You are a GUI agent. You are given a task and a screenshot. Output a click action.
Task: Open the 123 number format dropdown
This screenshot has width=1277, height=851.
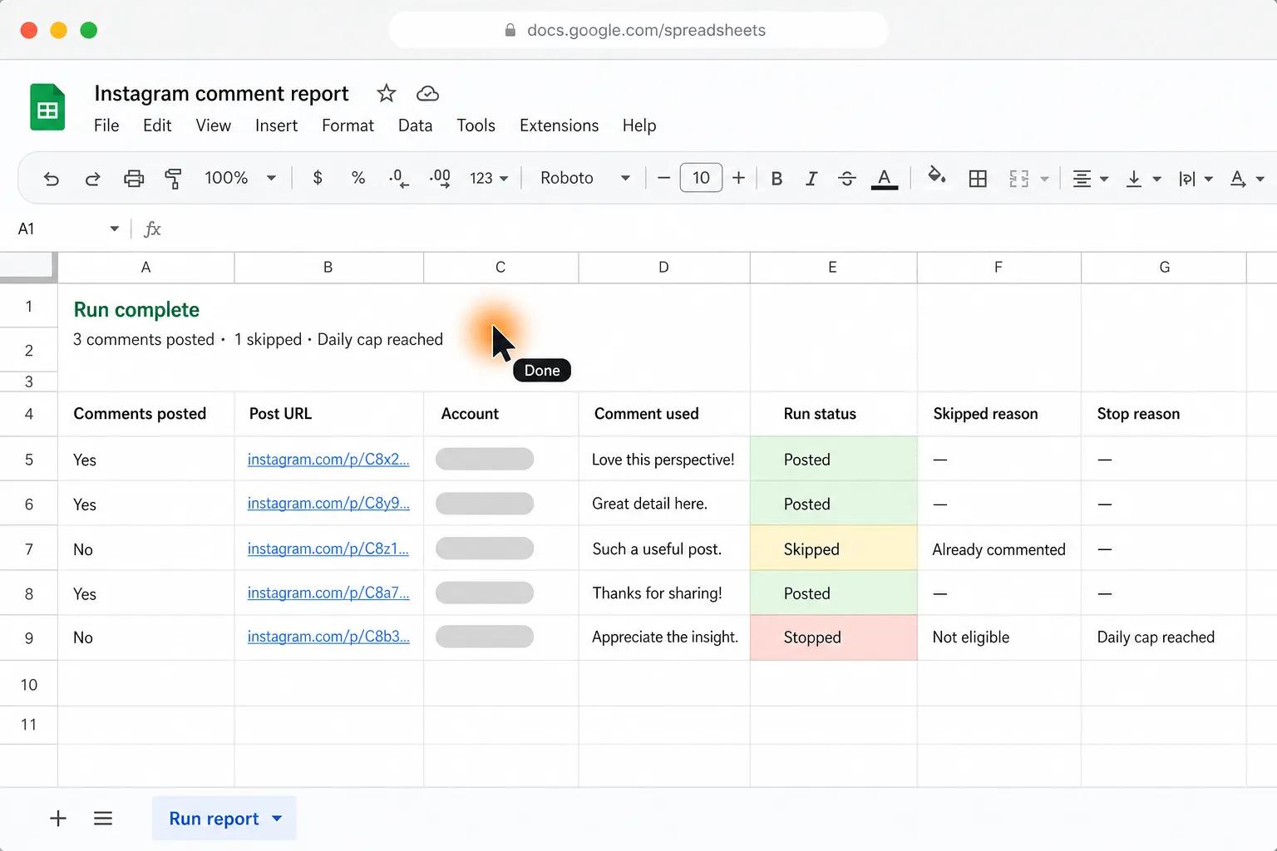489,179
